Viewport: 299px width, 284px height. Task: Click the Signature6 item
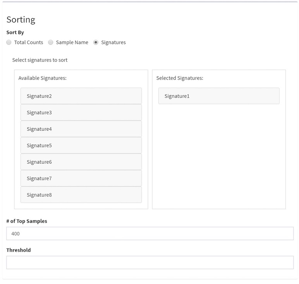[x=81, y=162]
